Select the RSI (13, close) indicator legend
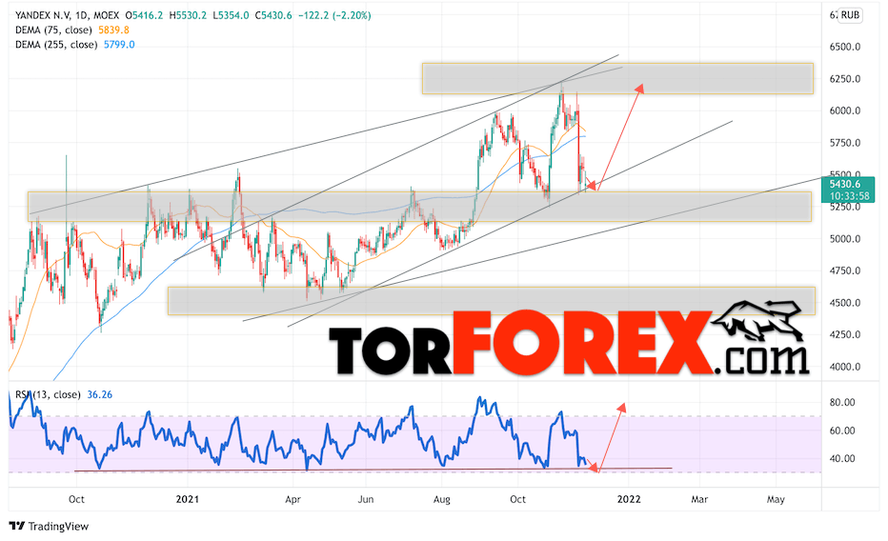888x541 pixels. tap(48, 394)
